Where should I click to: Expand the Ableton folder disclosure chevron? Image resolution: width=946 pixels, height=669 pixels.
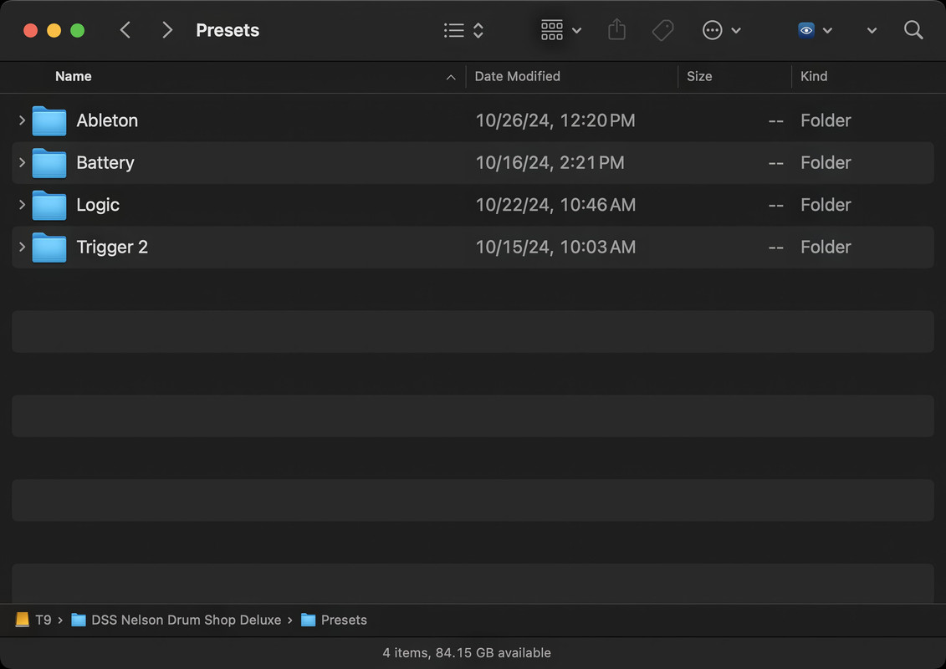coord(22,120)
